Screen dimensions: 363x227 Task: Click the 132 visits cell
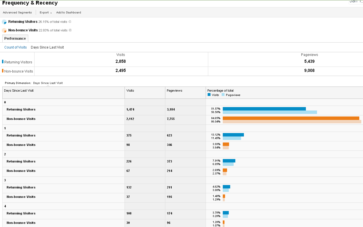pyautogui.click(x=129, y=187)
